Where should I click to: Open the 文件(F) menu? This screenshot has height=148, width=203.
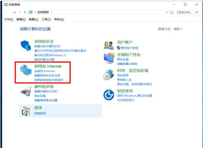(9, 19)
